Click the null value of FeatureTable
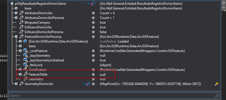The width and height of the screenshot is (226, 100). [x=103, y=75]
